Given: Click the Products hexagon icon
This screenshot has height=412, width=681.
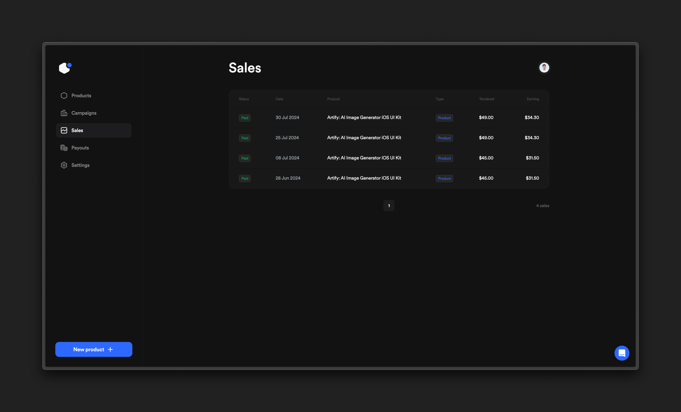Looking at the screenshot, I should pyautogui.click(x=64, y=96).
